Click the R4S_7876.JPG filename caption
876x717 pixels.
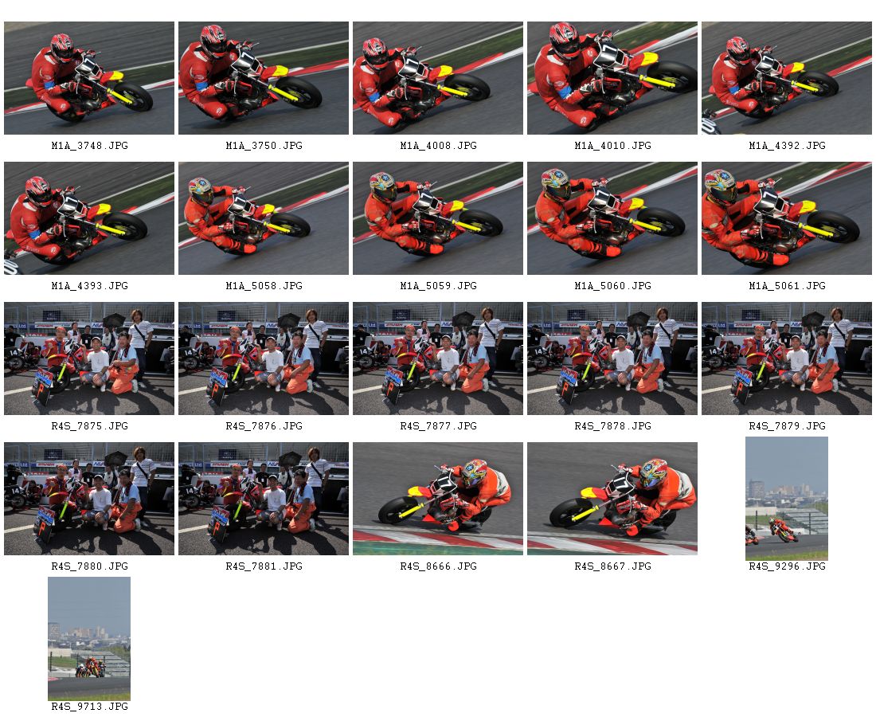[264, 426]
